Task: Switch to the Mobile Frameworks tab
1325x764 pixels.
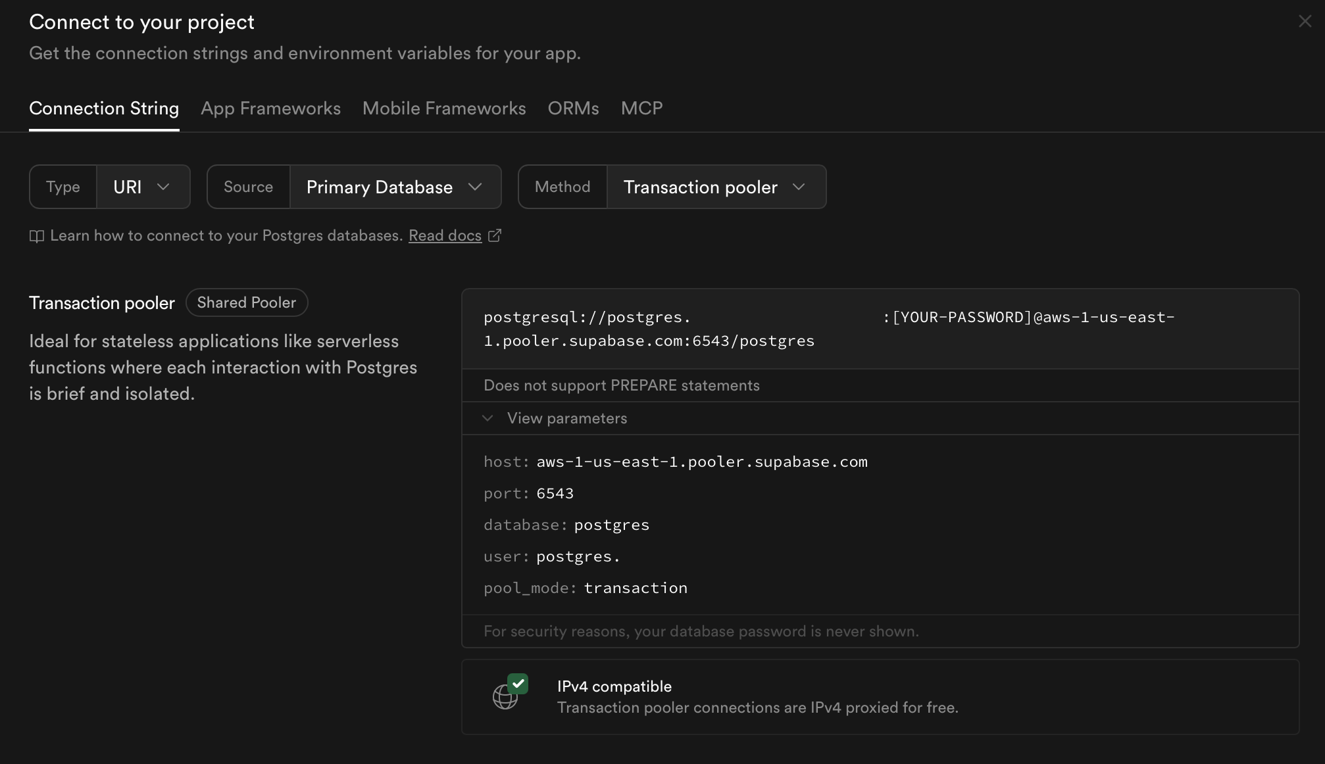Action: coord(444,108)
